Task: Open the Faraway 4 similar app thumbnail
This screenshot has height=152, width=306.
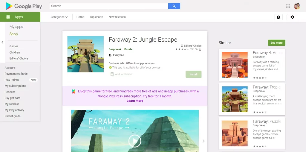Action: pos(235,65)
